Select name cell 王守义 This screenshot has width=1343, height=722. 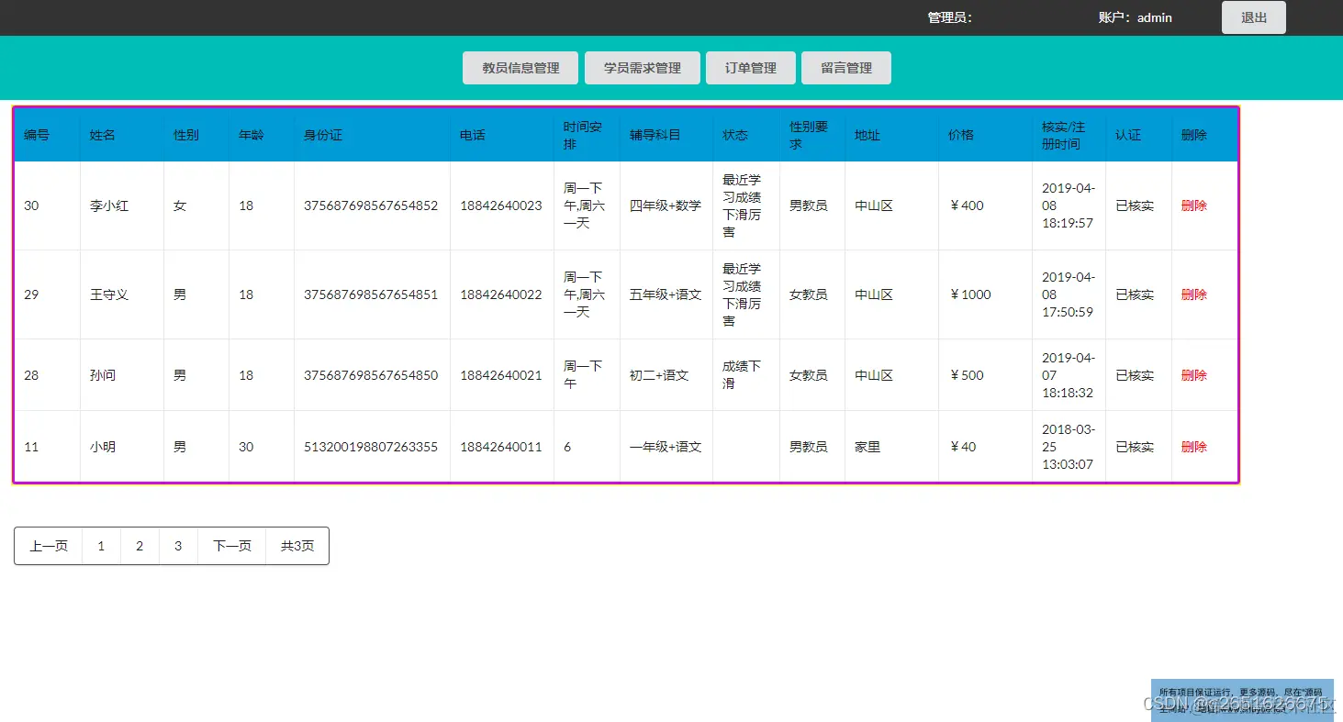(109, 294)
